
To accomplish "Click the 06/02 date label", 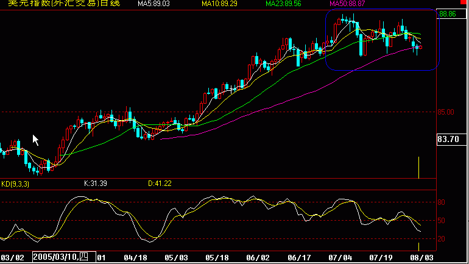I will [x=258, y=258].
